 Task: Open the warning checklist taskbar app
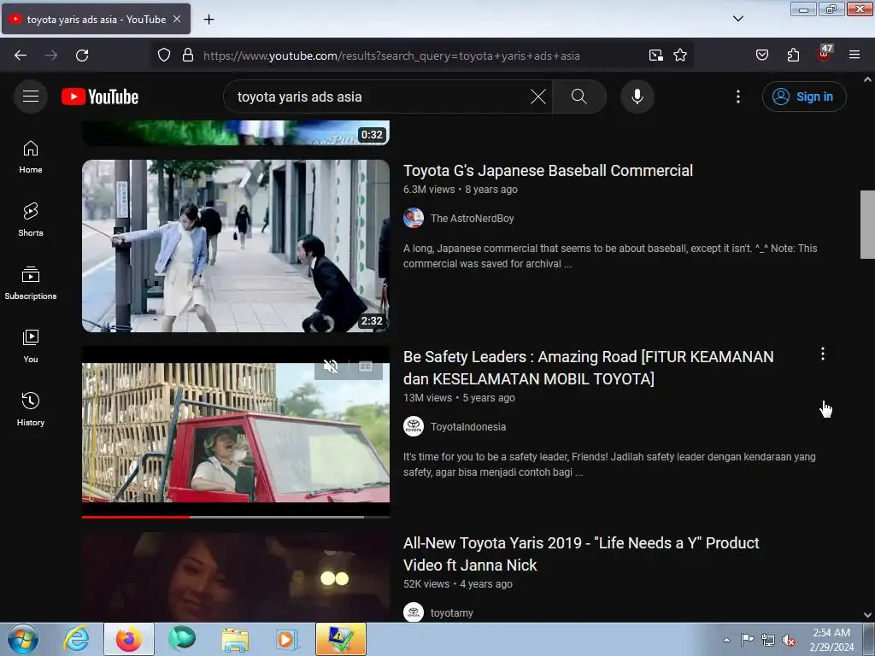tap(340, 639)
